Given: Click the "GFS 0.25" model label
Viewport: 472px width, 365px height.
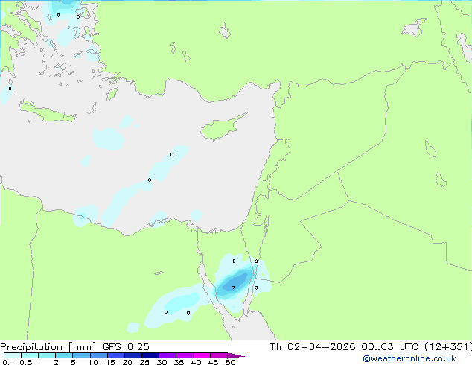Looking at the screenshot, I should [126, 347].
